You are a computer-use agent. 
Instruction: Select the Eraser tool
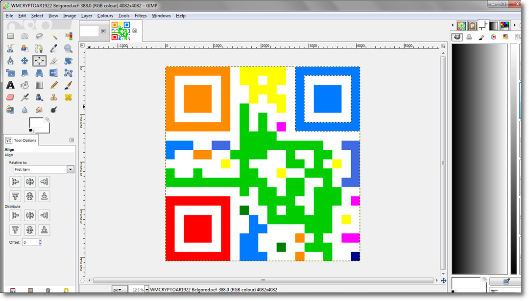pos(10,97)
